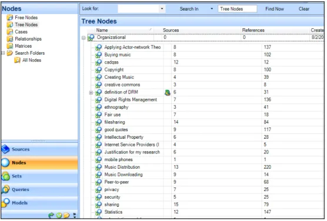The image size is (327, 221).
Task: Click the green Sets icon
Action: click(5, 176)
